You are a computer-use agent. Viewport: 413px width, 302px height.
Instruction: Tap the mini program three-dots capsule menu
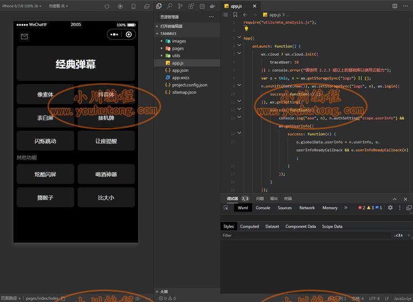point(114,35)
